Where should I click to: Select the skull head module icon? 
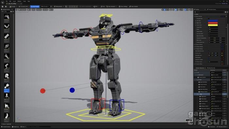[x=7, y=76]
